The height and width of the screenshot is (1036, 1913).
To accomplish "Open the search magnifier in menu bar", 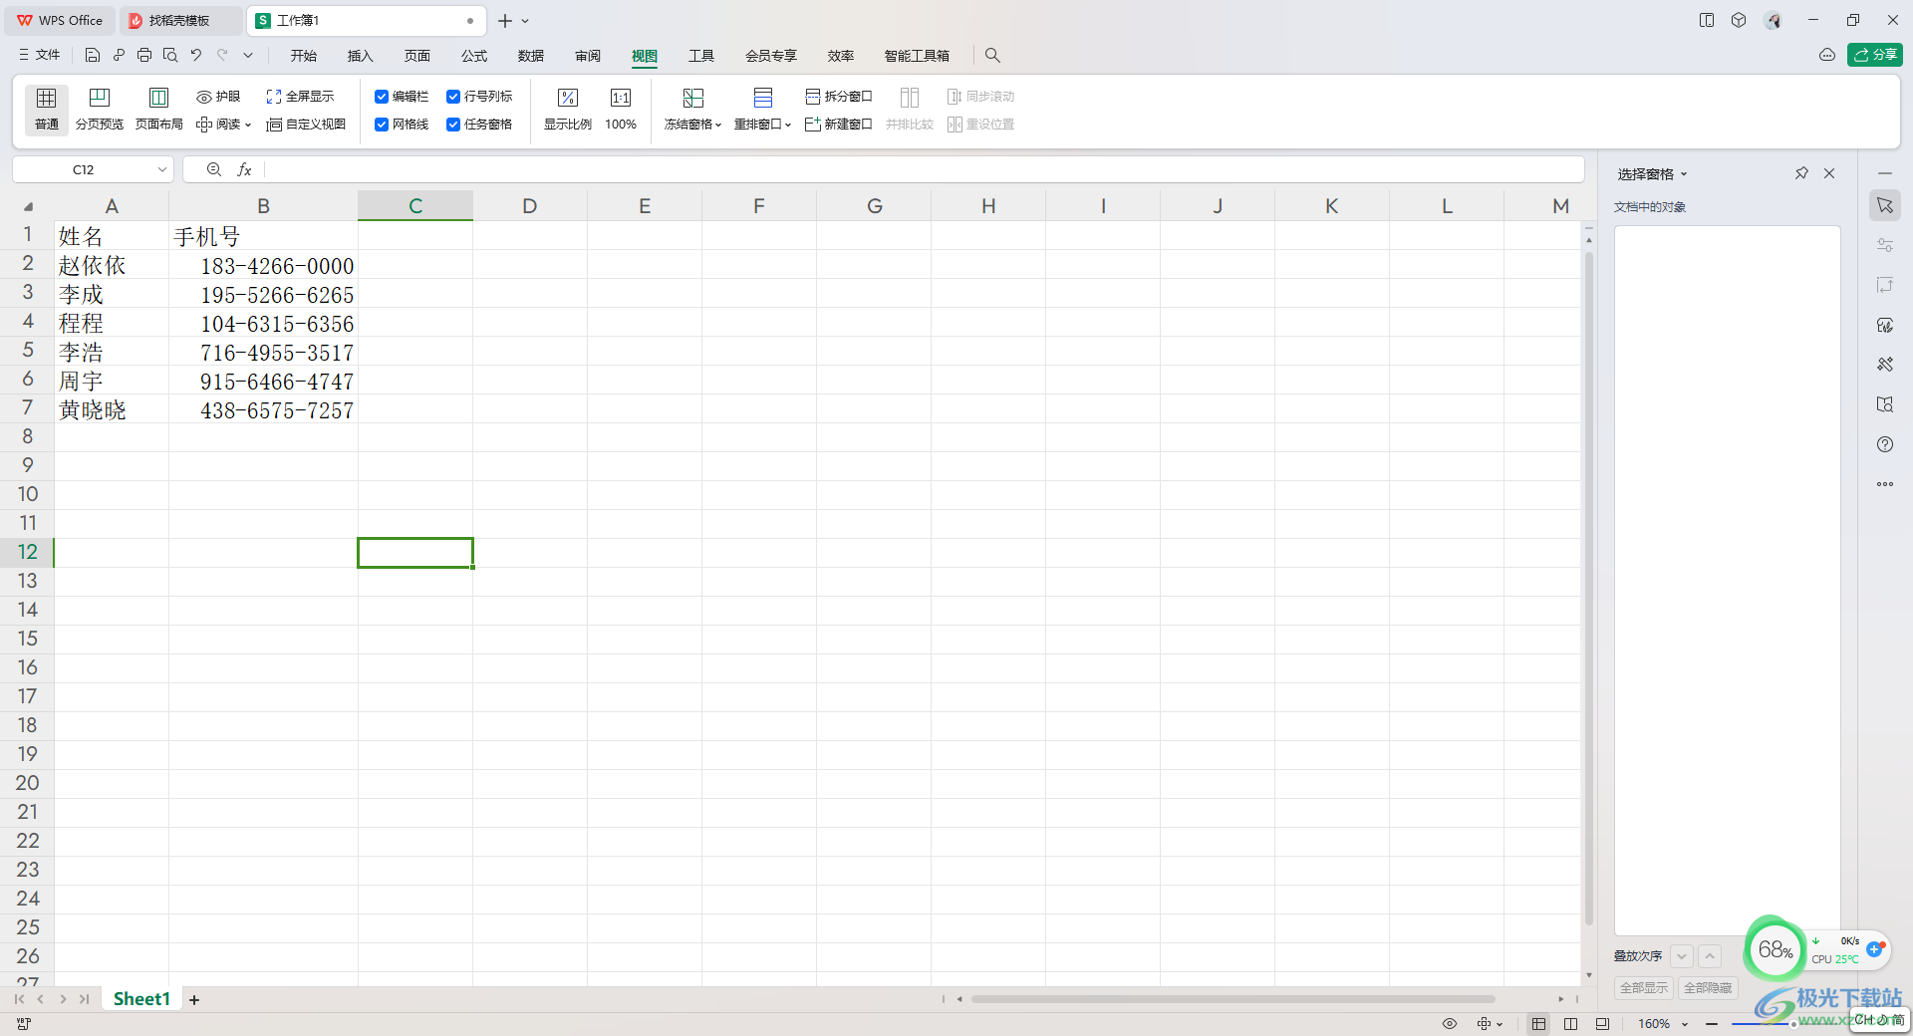I will (x=992, y=56).
